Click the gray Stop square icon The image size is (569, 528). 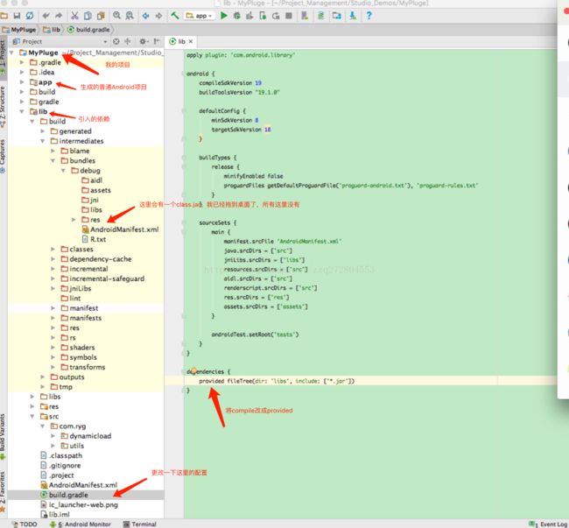point(289,16)
